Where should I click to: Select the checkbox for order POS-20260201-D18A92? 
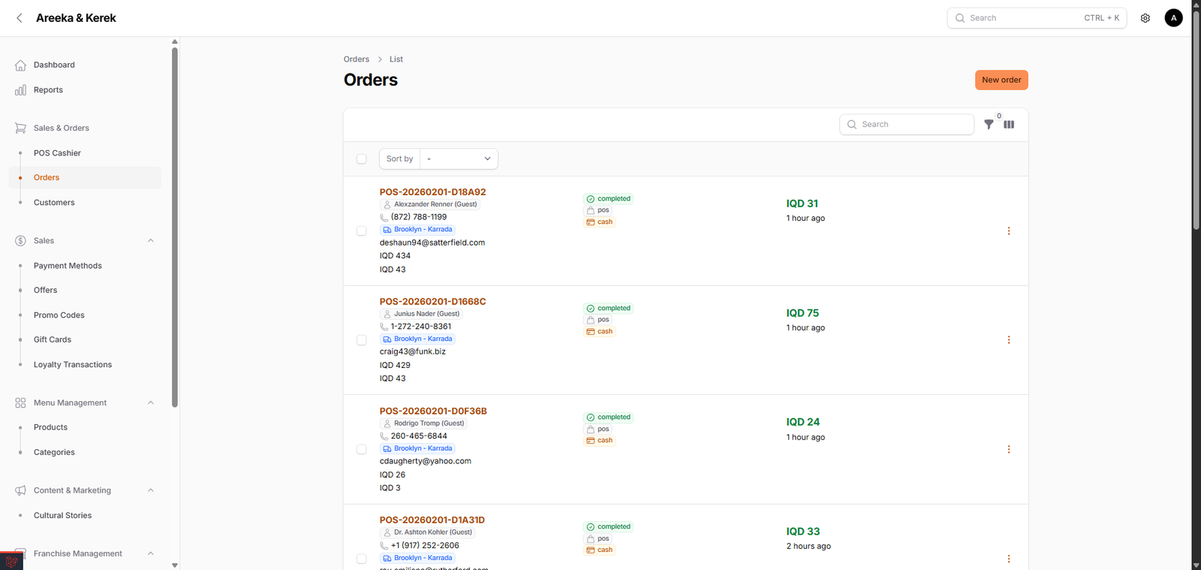[x=362, y=231]
